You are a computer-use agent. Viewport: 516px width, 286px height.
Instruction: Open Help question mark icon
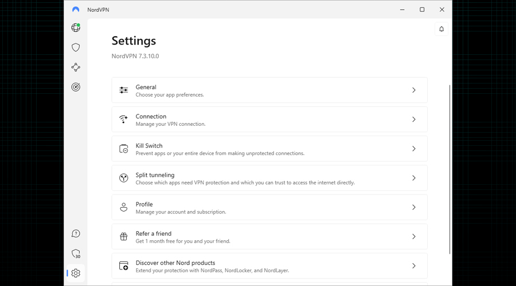[76, 233]
